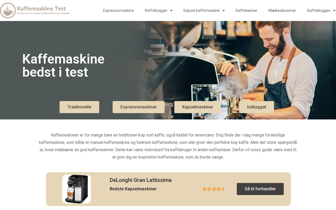The image size is (336, 210).
Task: Expand the Kaffebloggen dropdown arrow
Action: point(334,10)
